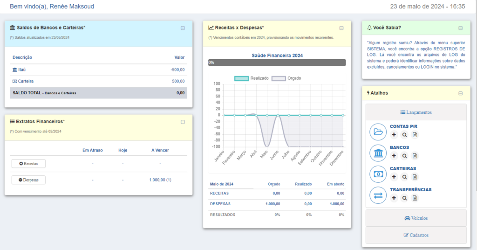Add a new Bancos entry
The width and height of the screenshot is (477, 250).
394,156
